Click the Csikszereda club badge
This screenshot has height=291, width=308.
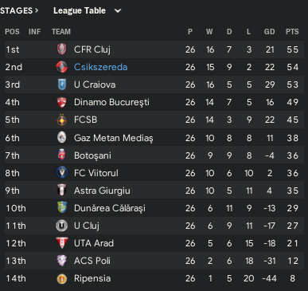click(62, 67)
